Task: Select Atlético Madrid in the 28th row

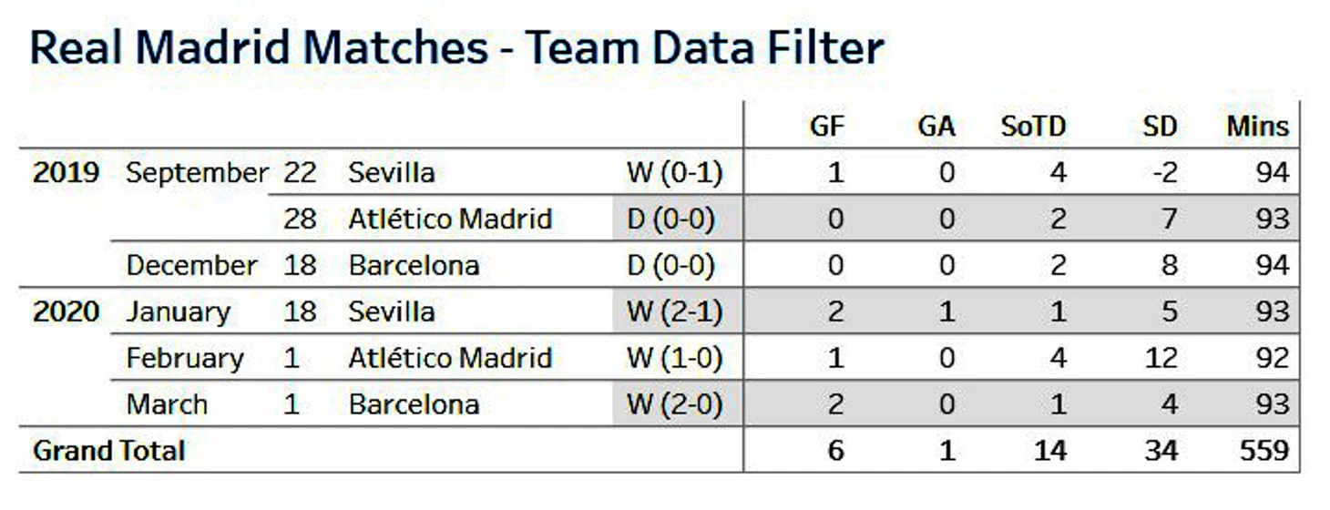Action: [x=450, y=219]
